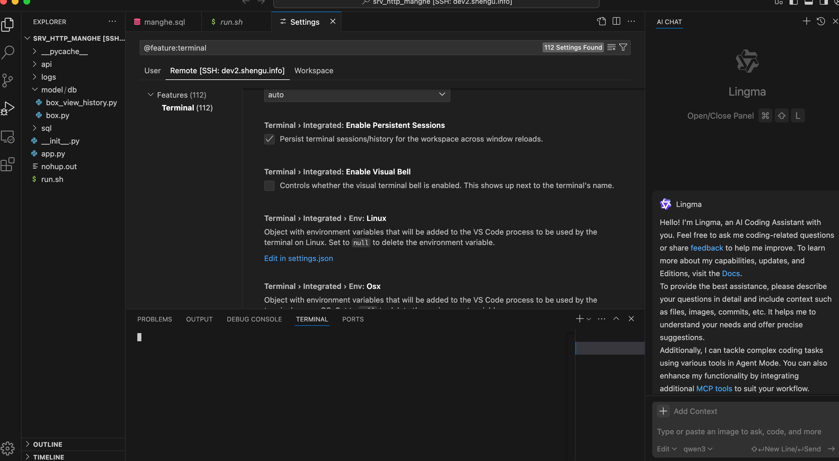839x461 pixels.
Task: Choose model from qwen3 dropdown
Action: (698, 449)
